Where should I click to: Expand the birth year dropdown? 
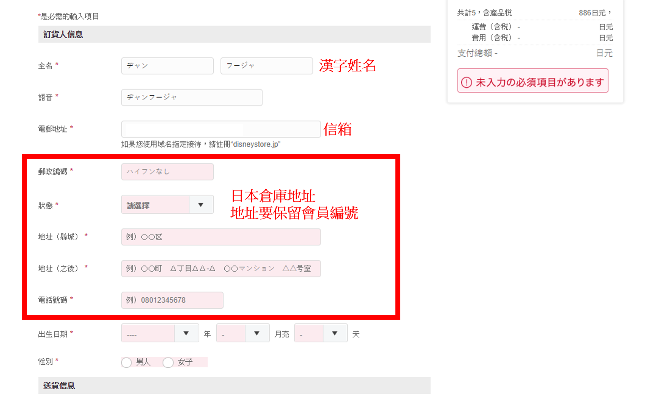pos(160,334)
